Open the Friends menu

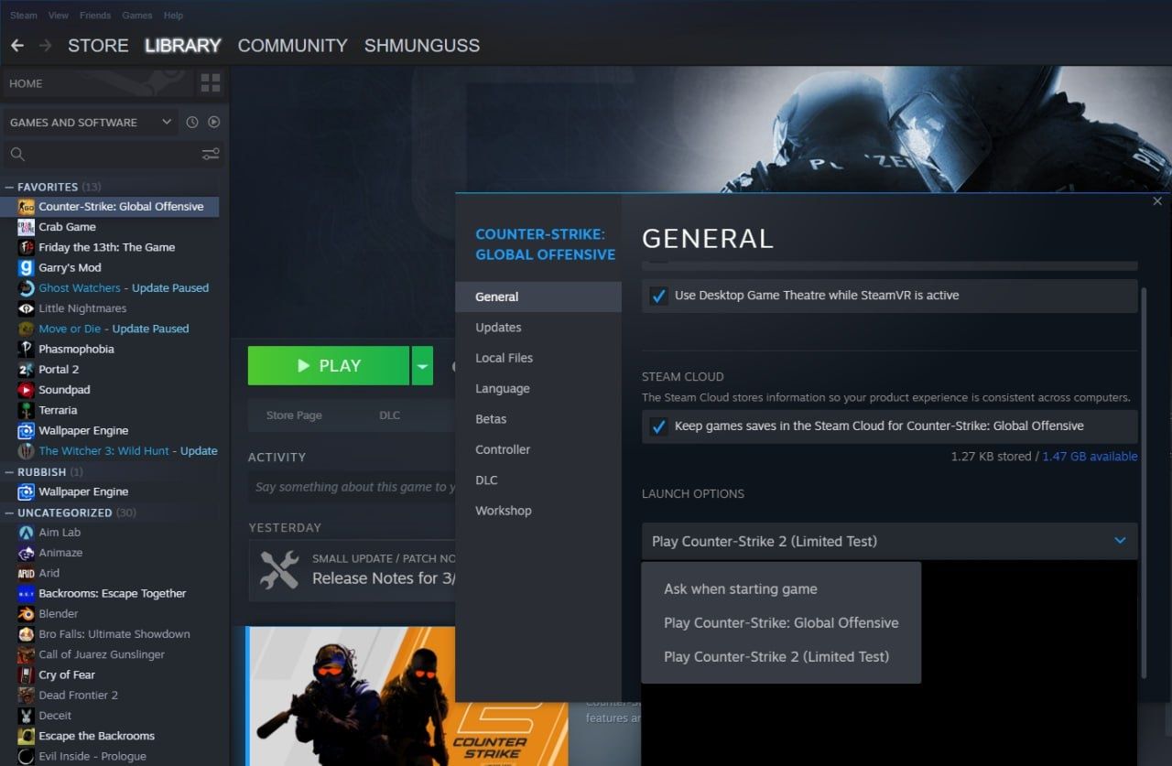point(95,16)
